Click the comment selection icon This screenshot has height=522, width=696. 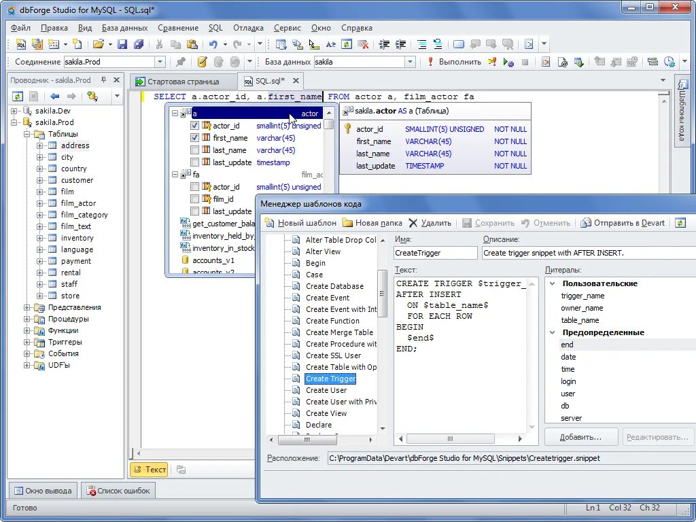422,44
